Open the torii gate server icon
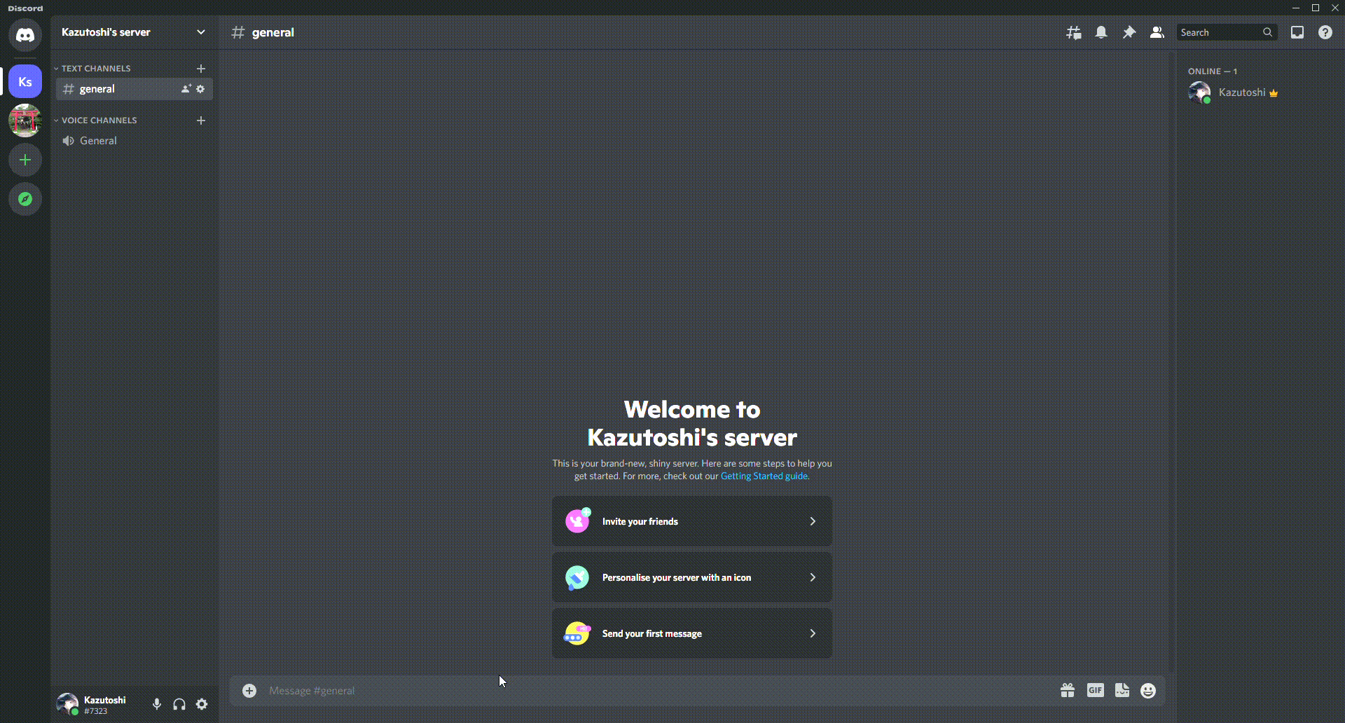 click(25, 120)
